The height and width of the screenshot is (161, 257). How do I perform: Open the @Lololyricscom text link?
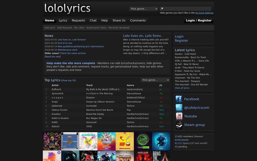[x=197, y=108]
